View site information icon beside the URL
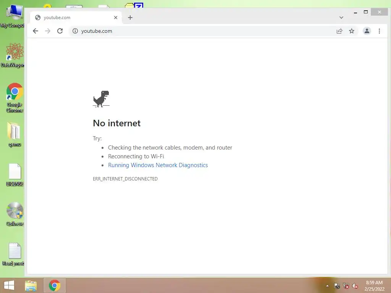The image size is (391, 293). [x=75, y=31]
